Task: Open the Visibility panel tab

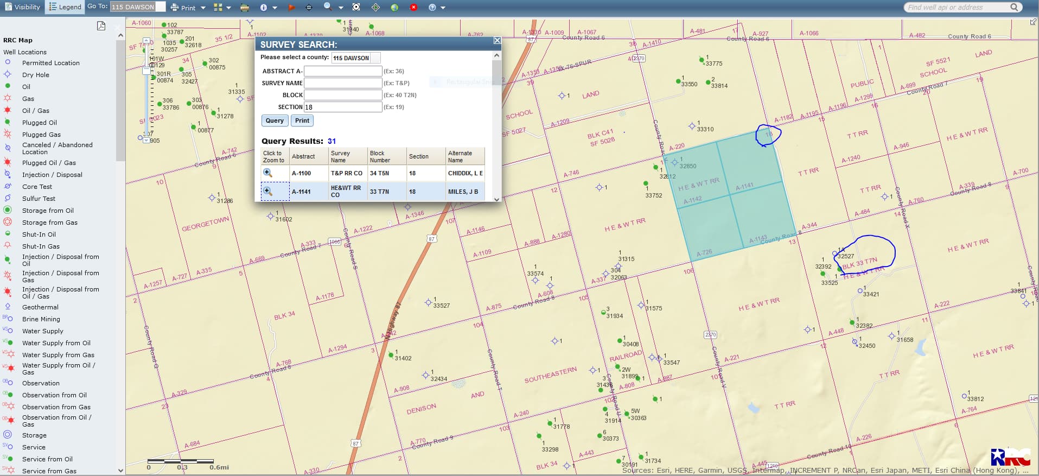Action: pos(22,7)
